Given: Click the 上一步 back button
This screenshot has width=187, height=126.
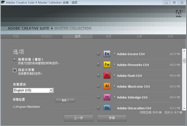Looking at the screenshot, I should 79,118.
